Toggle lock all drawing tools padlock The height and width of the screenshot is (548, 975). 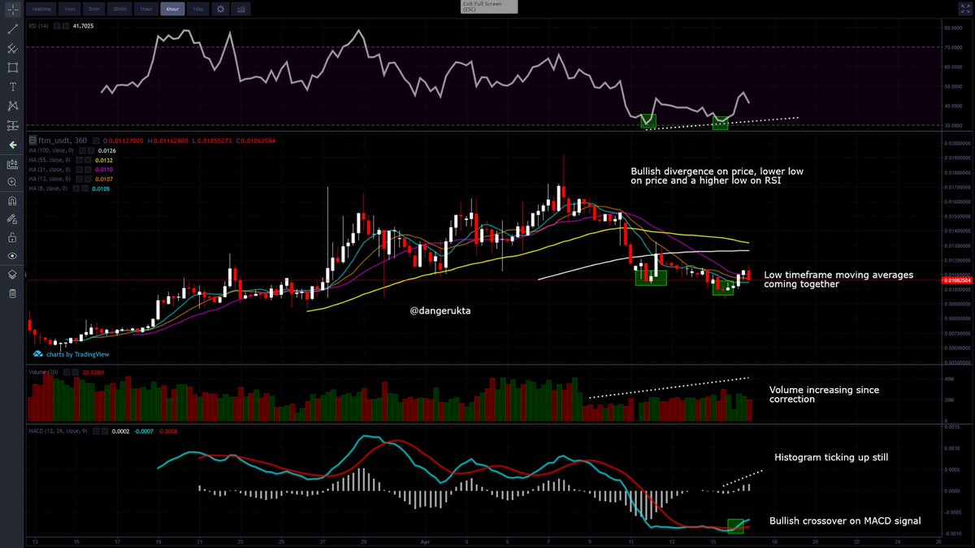[12, 238]
